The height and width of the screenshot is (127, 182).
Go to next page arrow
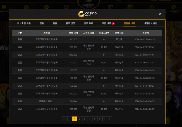tap(105, 119)
